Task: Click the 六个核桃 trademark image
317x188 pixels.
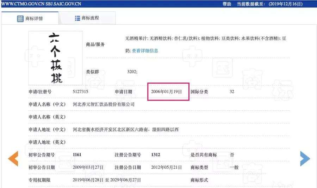Action: (x=55, y=58)
